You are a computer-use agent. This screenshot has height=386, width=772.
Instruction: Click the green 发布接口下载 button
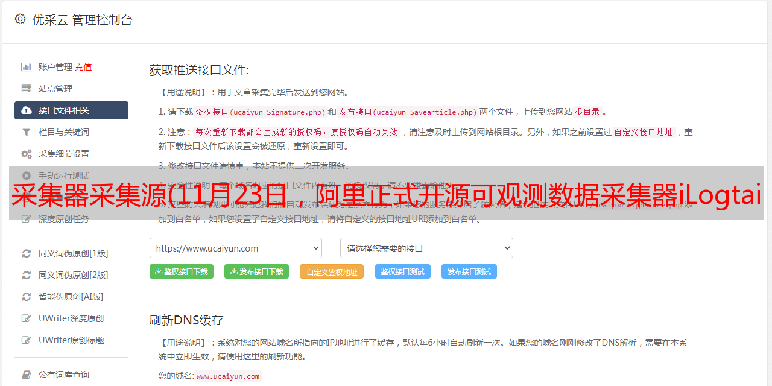256,271
